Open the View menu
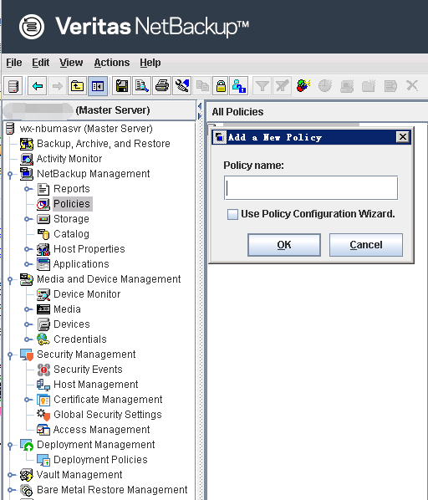 pos(71,63)
